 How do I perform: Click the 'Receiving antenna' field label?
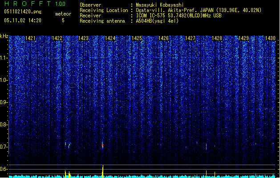pos(102,21)
